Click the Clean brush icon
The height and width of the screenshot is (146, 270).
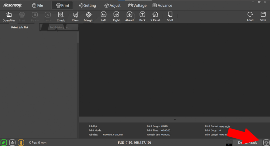[x=76, y=17]
